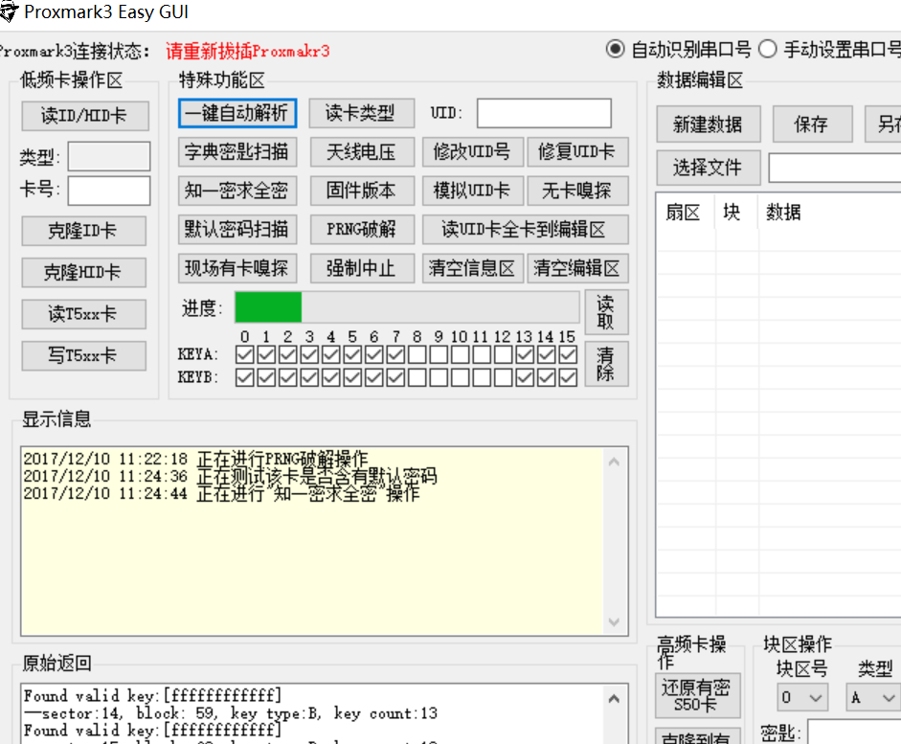Toggle KEYA checkbox for sector 0
Image resolution: width=901 pixels, height=744 pixels.
pos(245,355)
